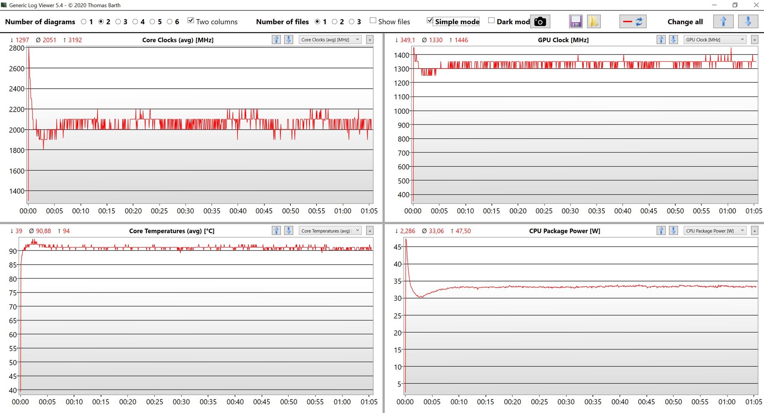Open the CPU Package Power [W] dropdown
The image size is (764, 413).
coord(715,231)
